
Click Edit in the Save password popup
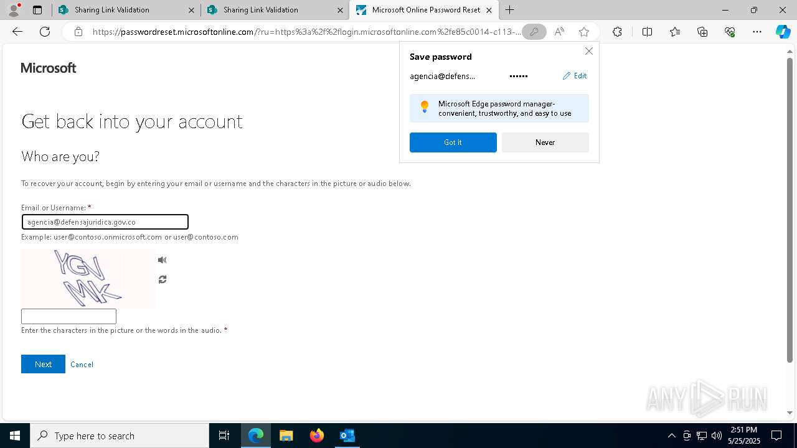tap(575, 76)
